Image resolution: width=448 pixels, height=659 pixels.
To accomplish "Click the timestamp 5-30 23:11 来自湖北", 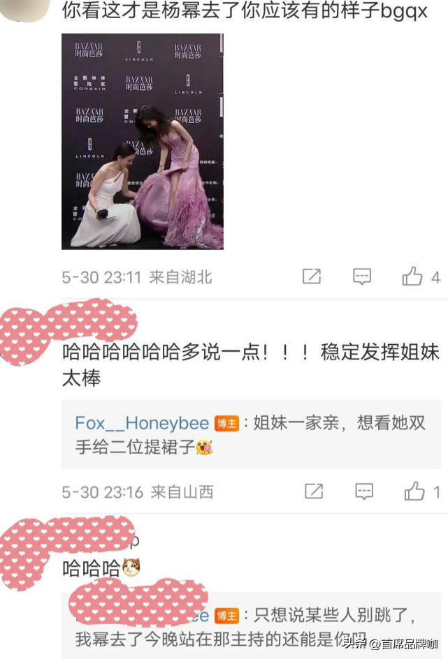I will click(x=137, y=277).
